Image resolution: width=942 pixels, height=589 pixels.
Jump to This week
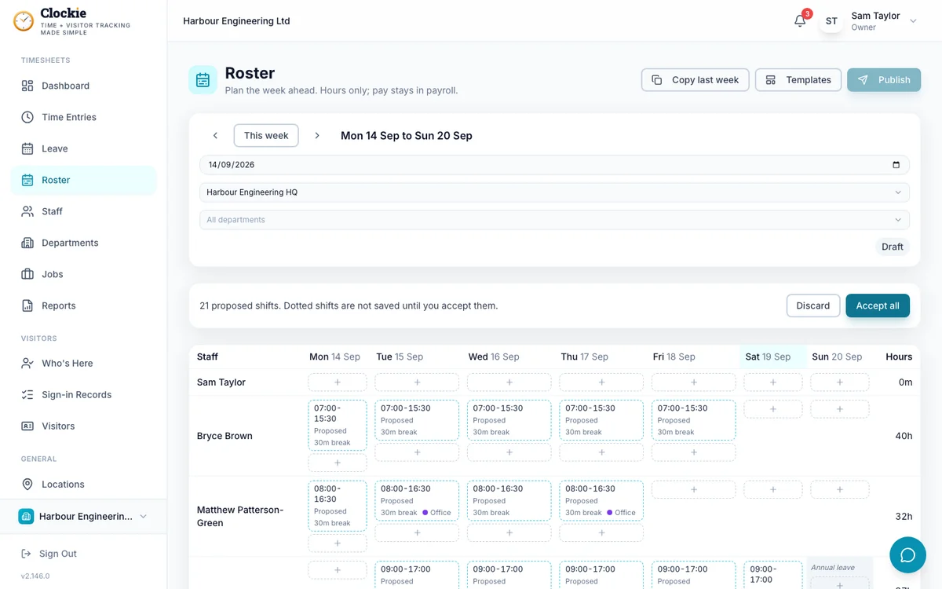[266, 136]
